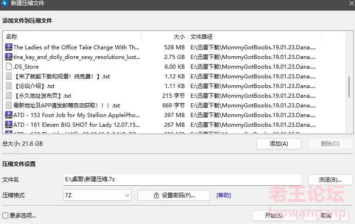Viewport: 355px width, 224px height.
Task: Click the 528 MB size cell
Action: (x=174, y=47)
